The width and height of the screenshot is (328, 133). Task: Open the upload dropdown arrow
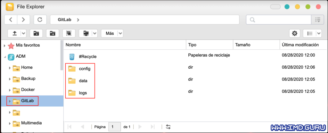click(x=23, y=33)
